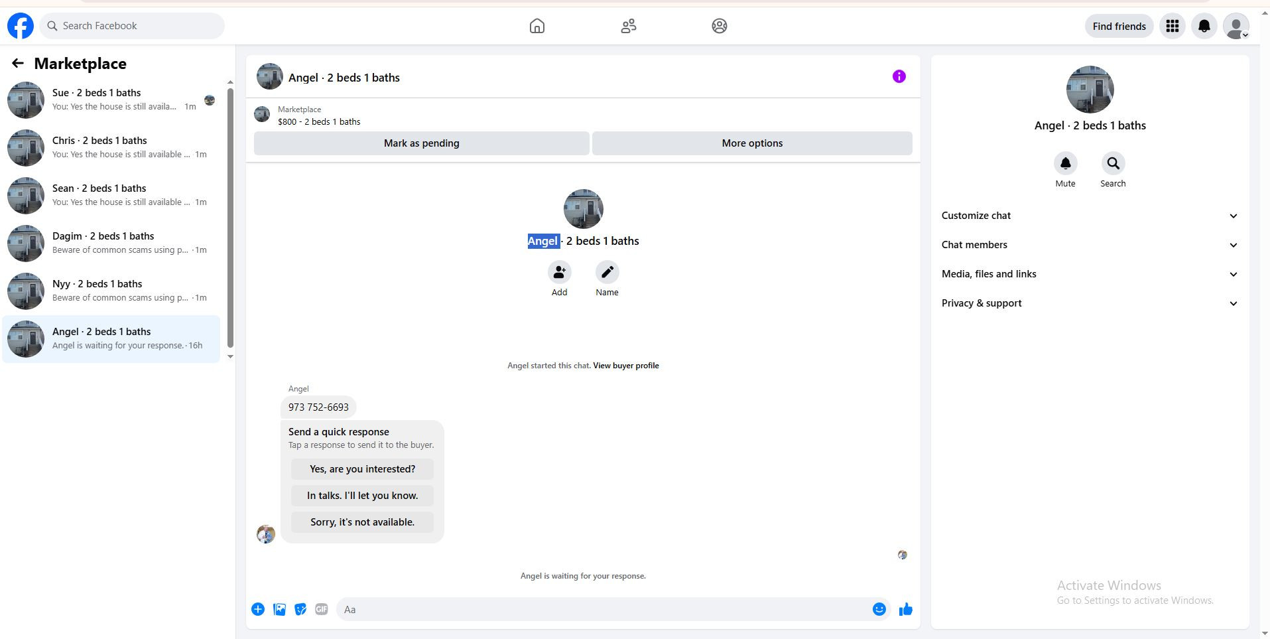The height and width of the screenshot is (639, 1270).
Task: Click the seen-by avatar in Sue's row
Action: 210,100
